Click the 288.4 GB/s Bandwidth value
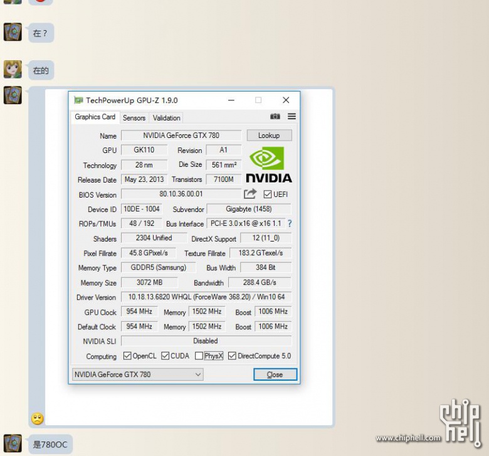Viewport: 489px width, 456px height. coord(260,282)
